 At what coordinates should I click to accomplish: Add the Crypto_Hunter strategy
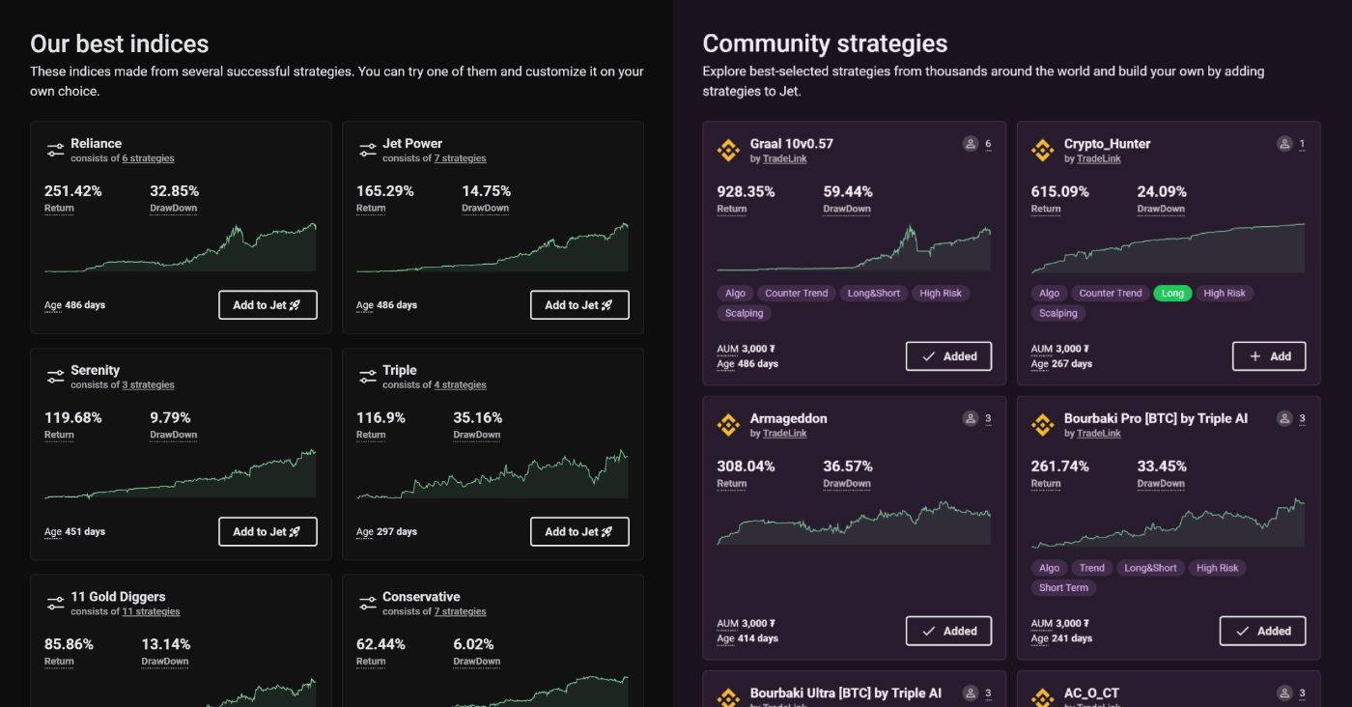[1269, 356]
